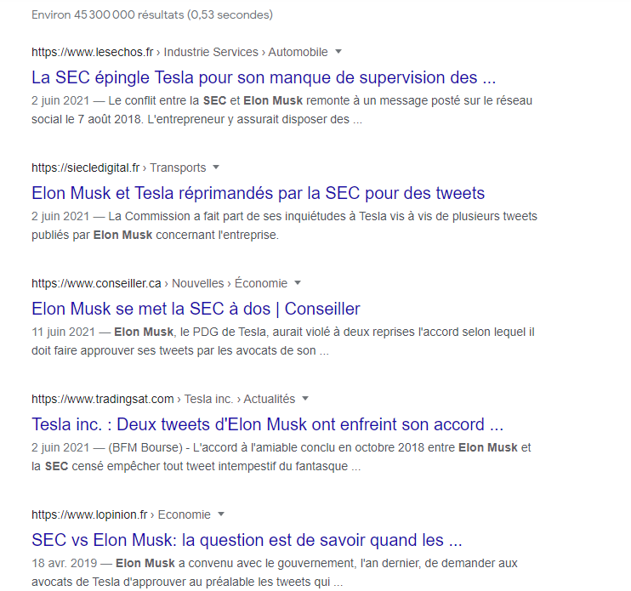Select the https://www.conseiller.ca URL line

[96, 283]
